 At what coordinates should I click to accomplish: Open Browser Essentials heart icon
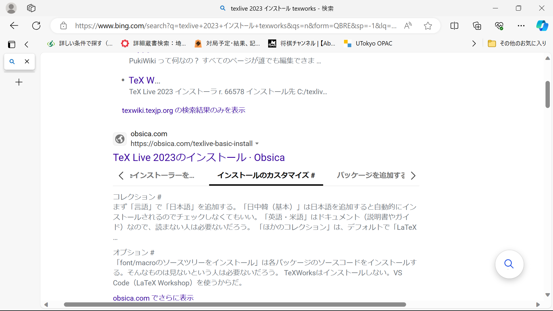499,26
